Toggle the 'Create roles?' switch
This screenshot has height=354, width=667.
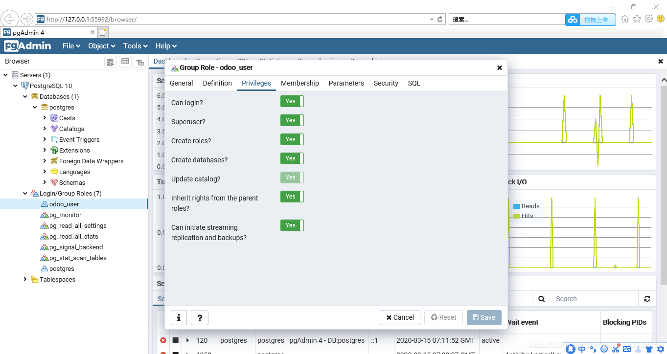click(292, 139)
